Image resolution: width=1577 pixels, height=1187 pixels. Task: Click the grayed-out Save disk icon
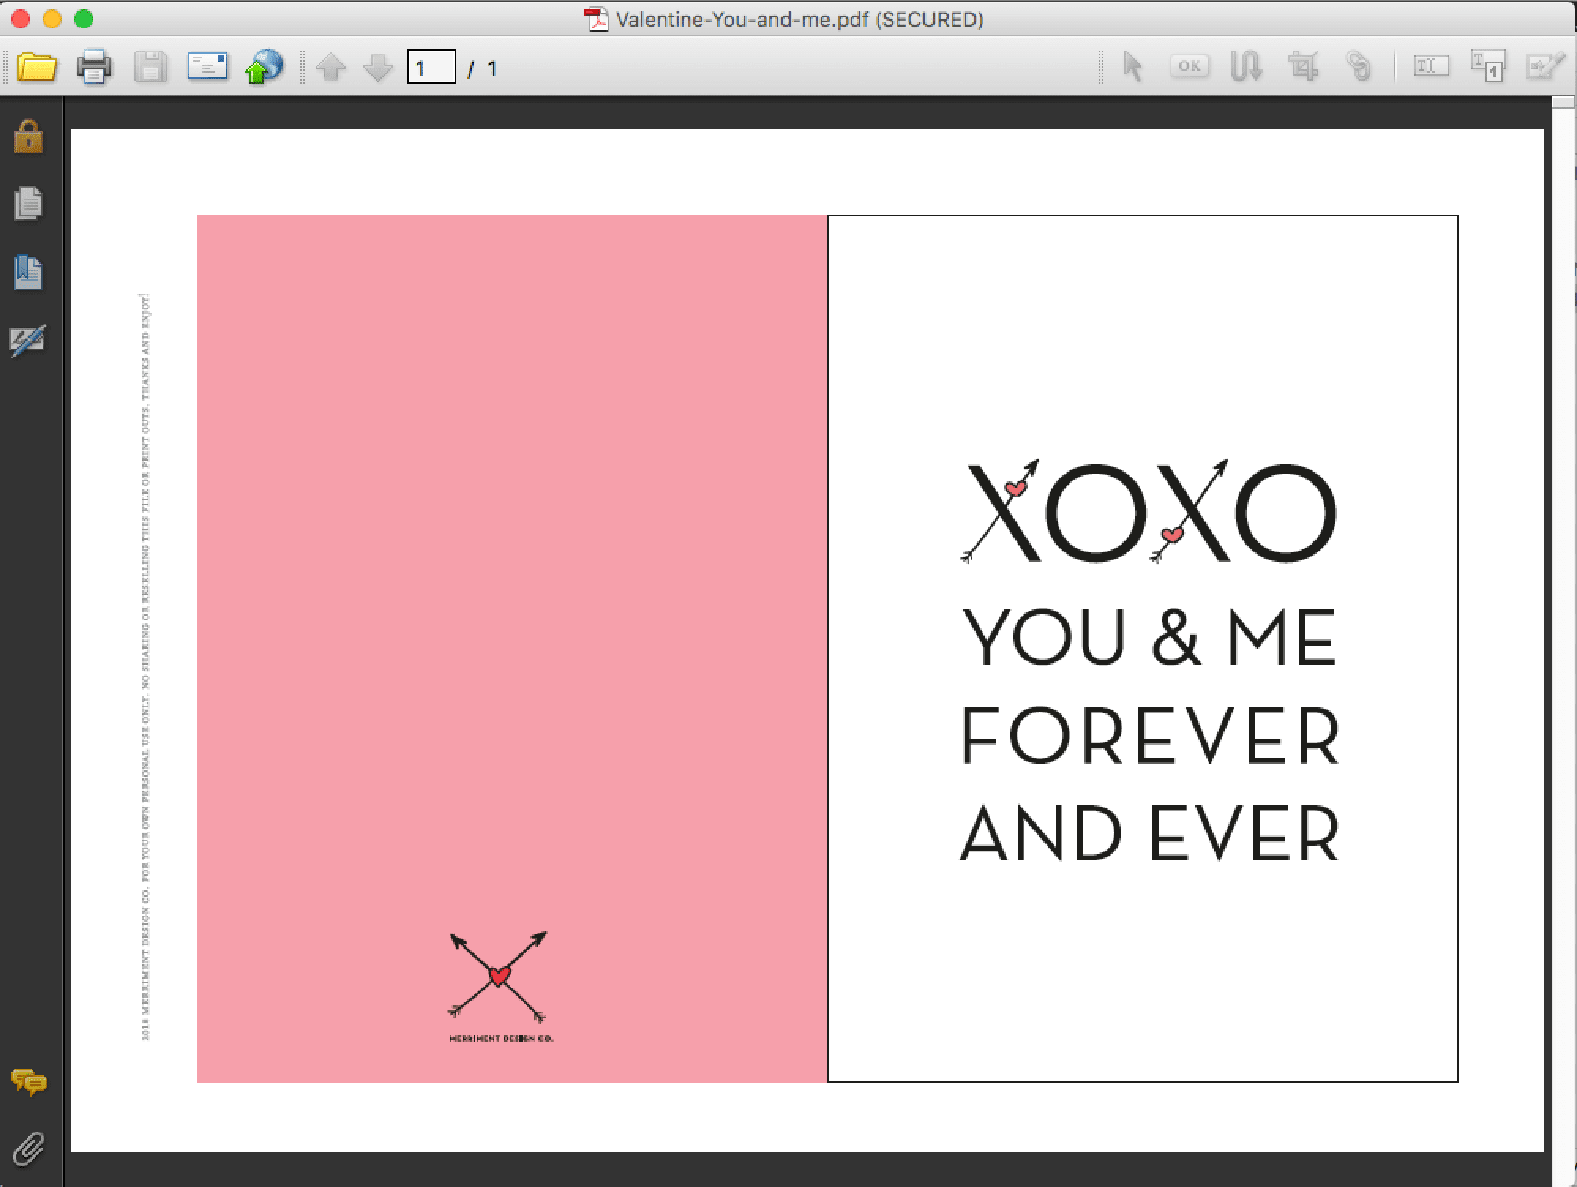150,67
